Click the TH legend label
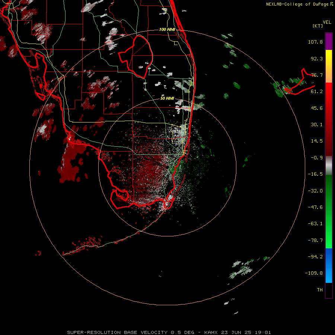The width and height of the screenshot is (335, 335). (x=320, y=290)
